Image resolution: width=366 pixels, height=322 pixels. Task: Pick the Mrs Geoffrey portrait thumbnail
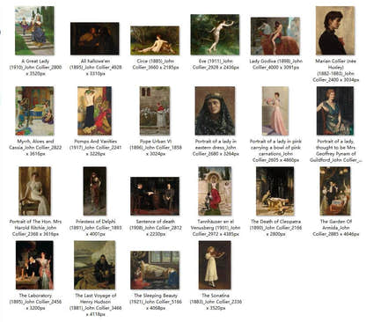(x=335, y=111)
